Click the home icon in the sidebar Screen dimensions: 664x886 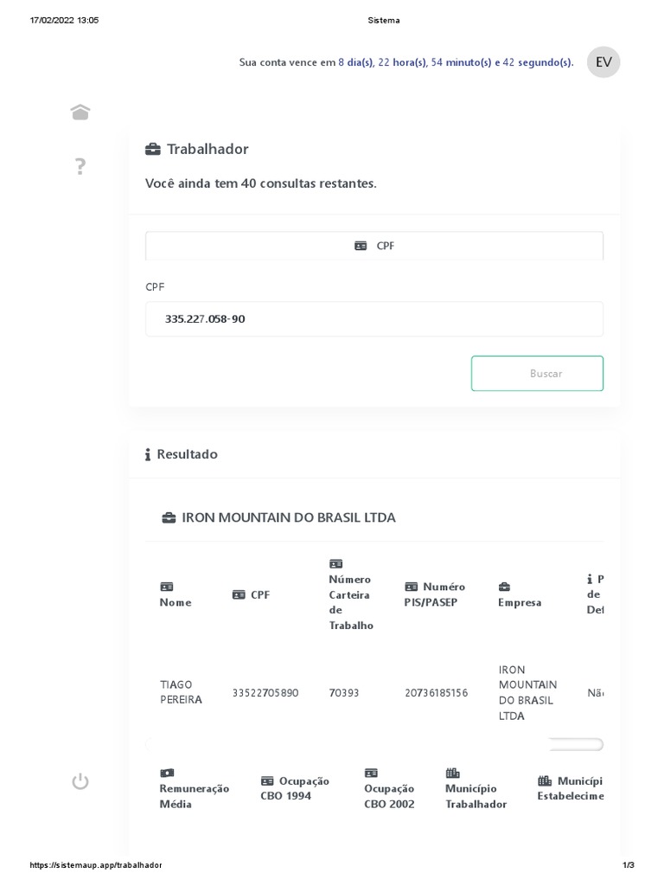click(80, 112)
